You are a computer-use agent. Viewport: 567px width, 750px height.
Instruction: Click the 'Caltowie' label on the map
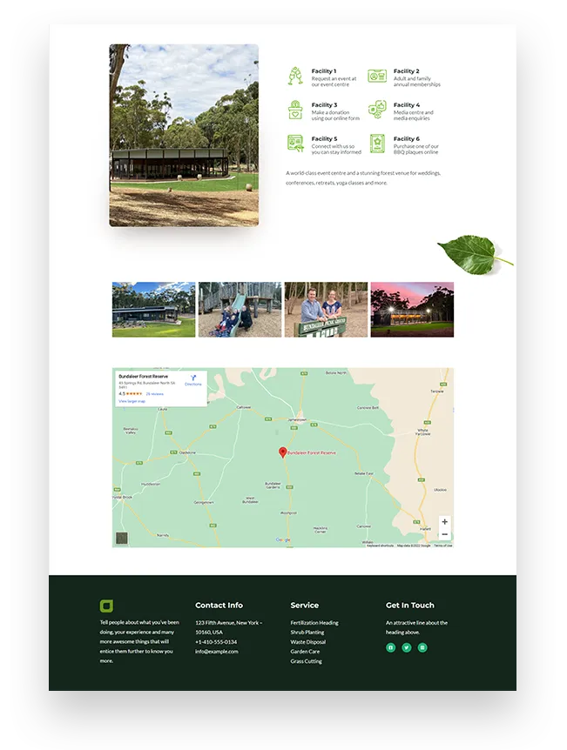244,407
